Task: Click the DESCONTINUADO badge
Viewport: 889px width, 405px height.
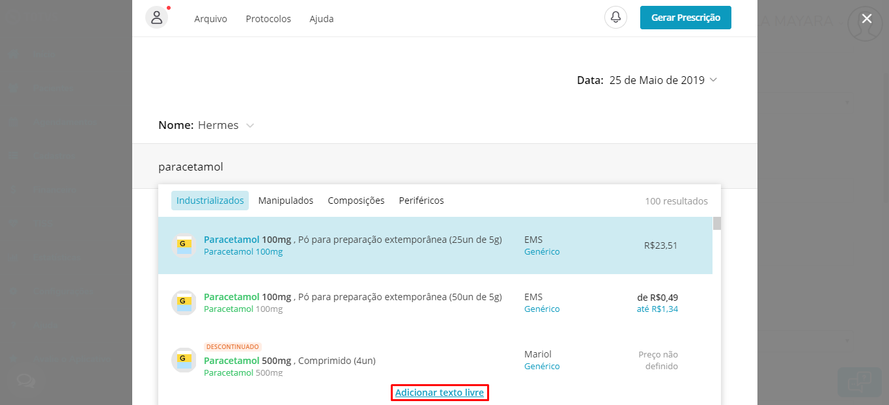Action: click(233, 347)
